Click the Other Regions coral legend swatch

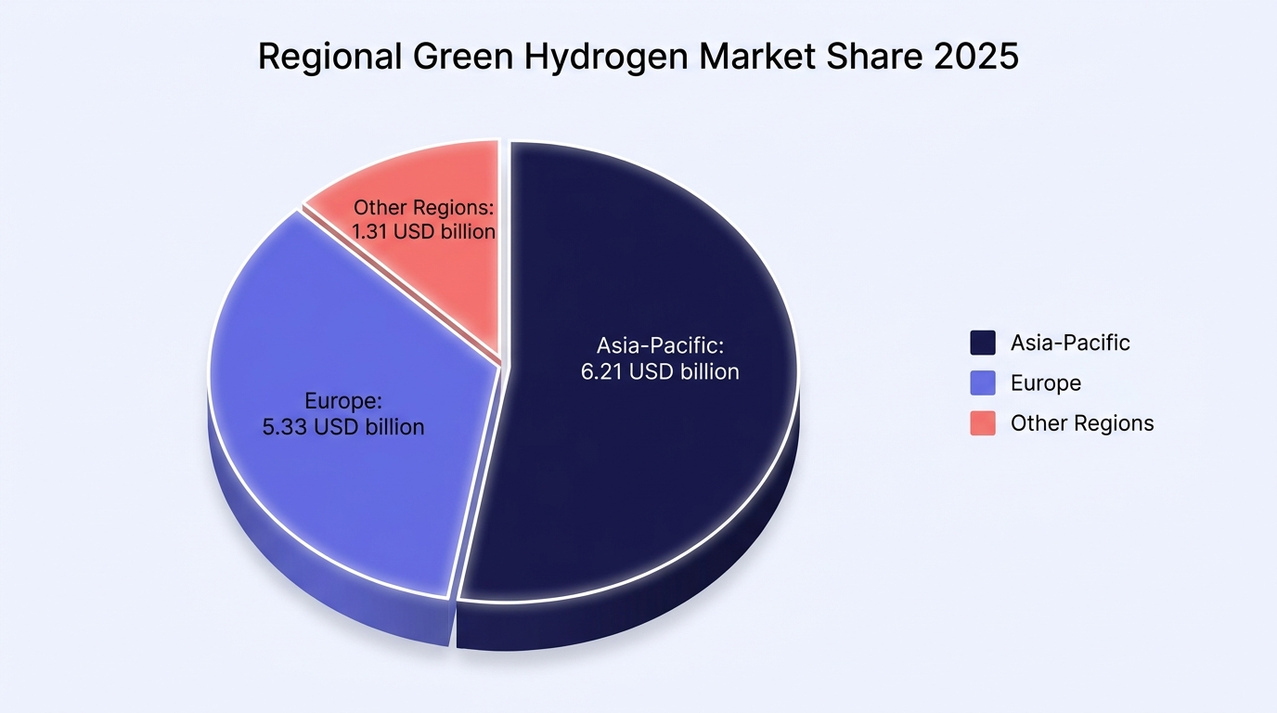[983, 423]
